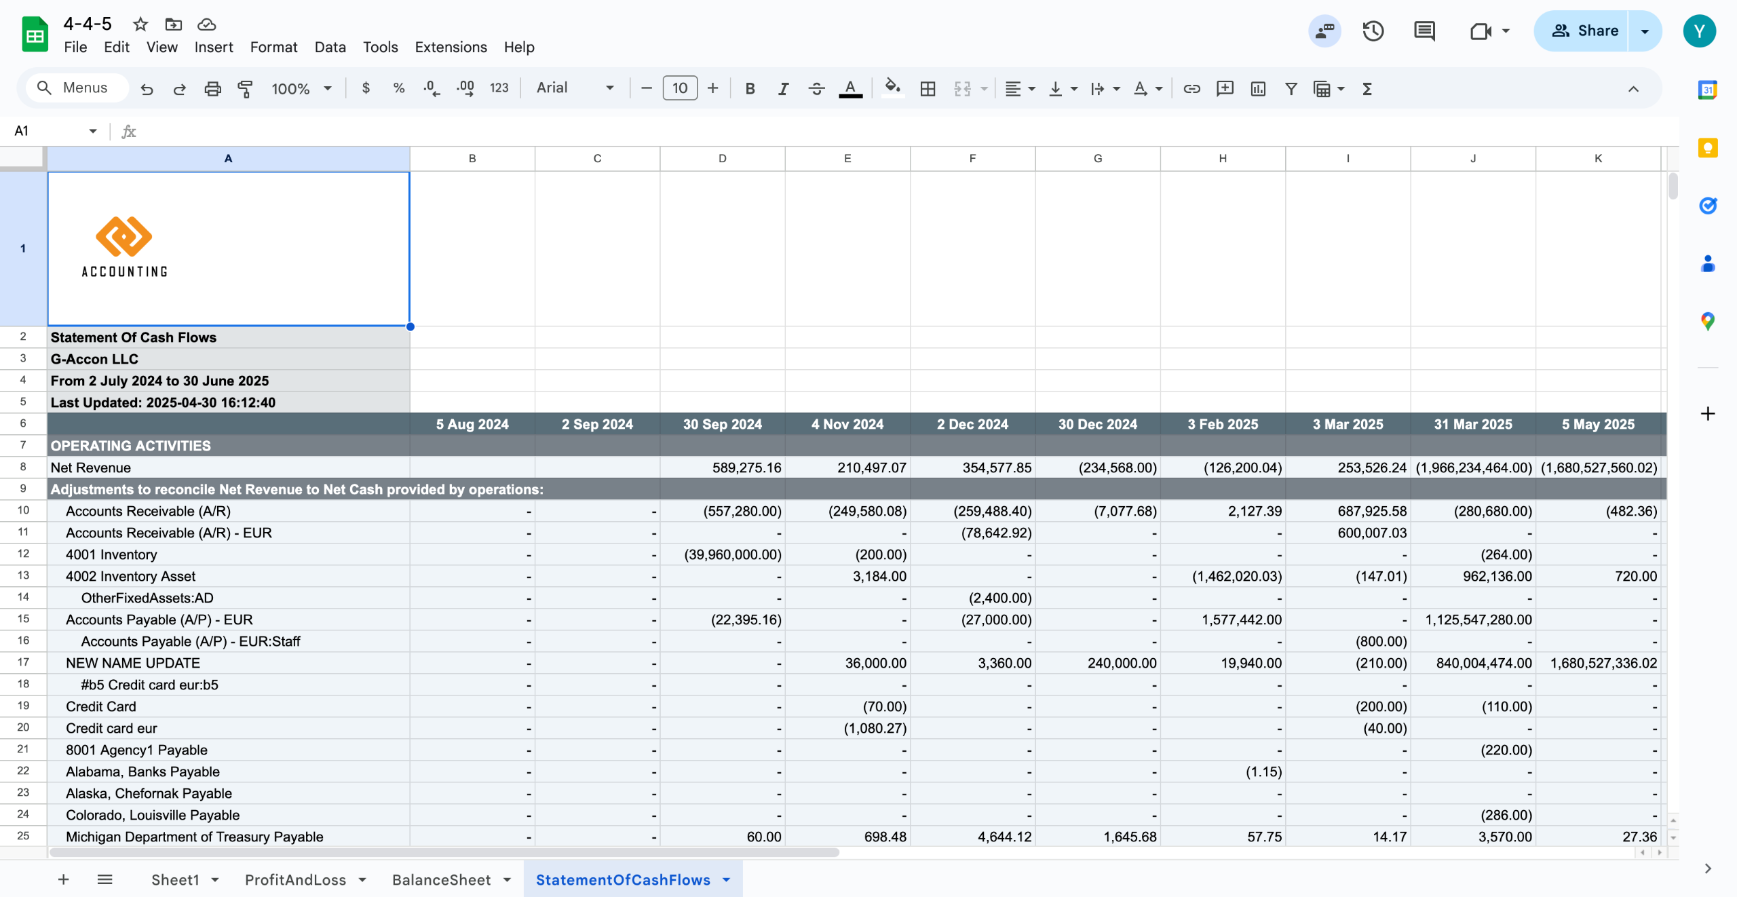The width and height of the screenshot is (1737, 897).
Task: Open the Arial font dropdown
Action: 575,88
